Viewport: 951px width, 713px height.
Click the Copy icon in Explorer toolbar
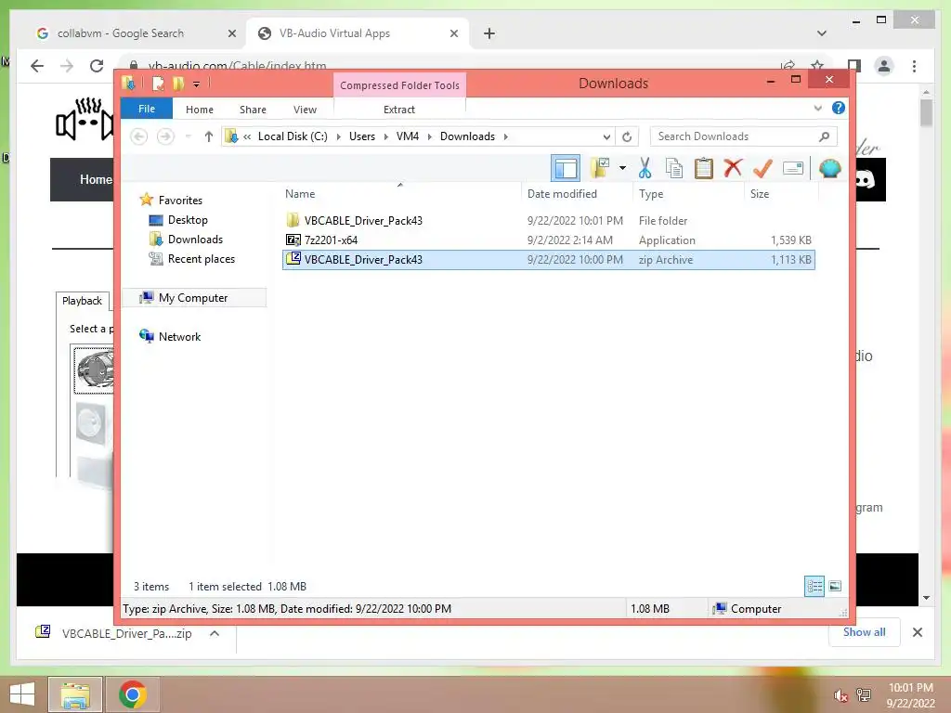674,168
